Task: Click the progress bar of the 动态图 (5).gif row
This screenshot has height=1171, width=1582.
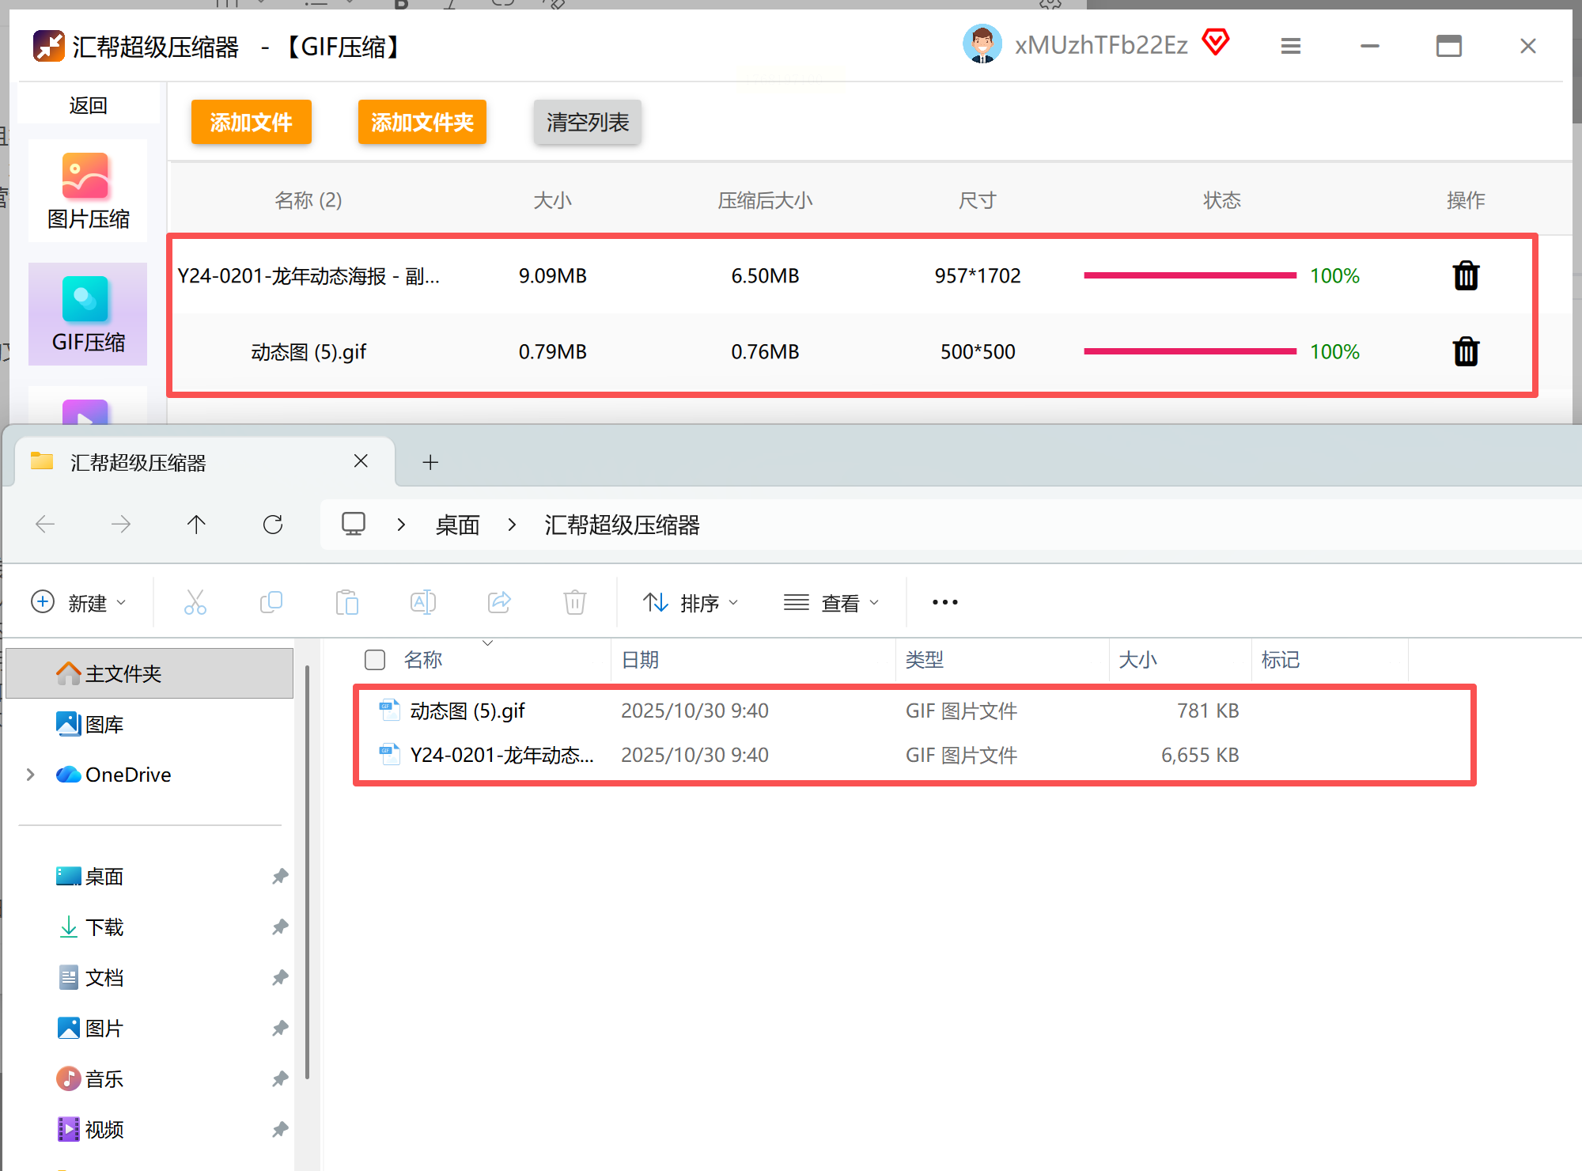Action: (1190, 351)
